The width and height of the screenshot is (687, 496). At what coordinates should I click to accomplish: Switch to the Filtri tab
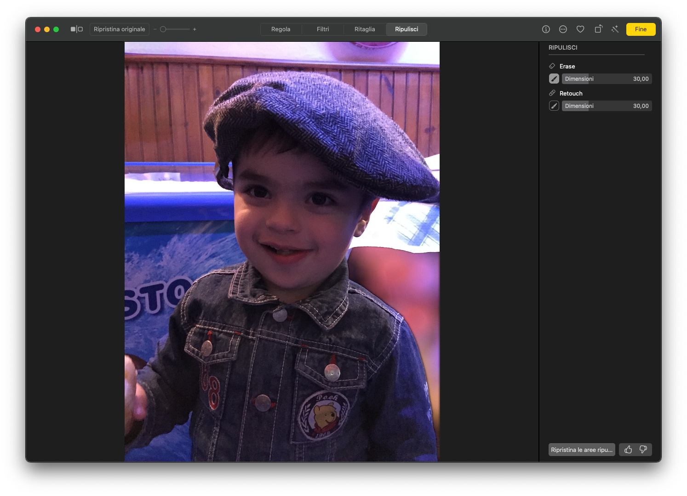323,29
